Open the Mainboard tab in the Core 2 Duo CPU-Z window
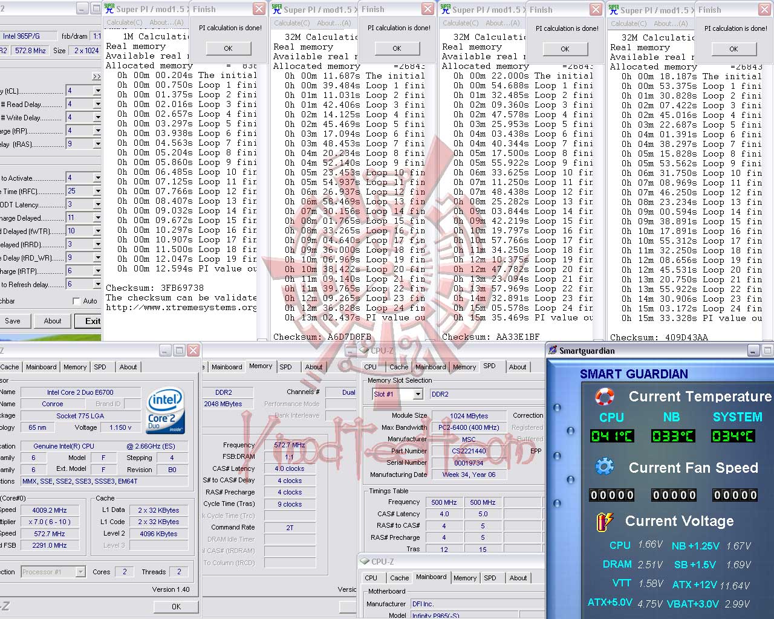The width and height of the screenshot is (774, 619). pos(41,367)
